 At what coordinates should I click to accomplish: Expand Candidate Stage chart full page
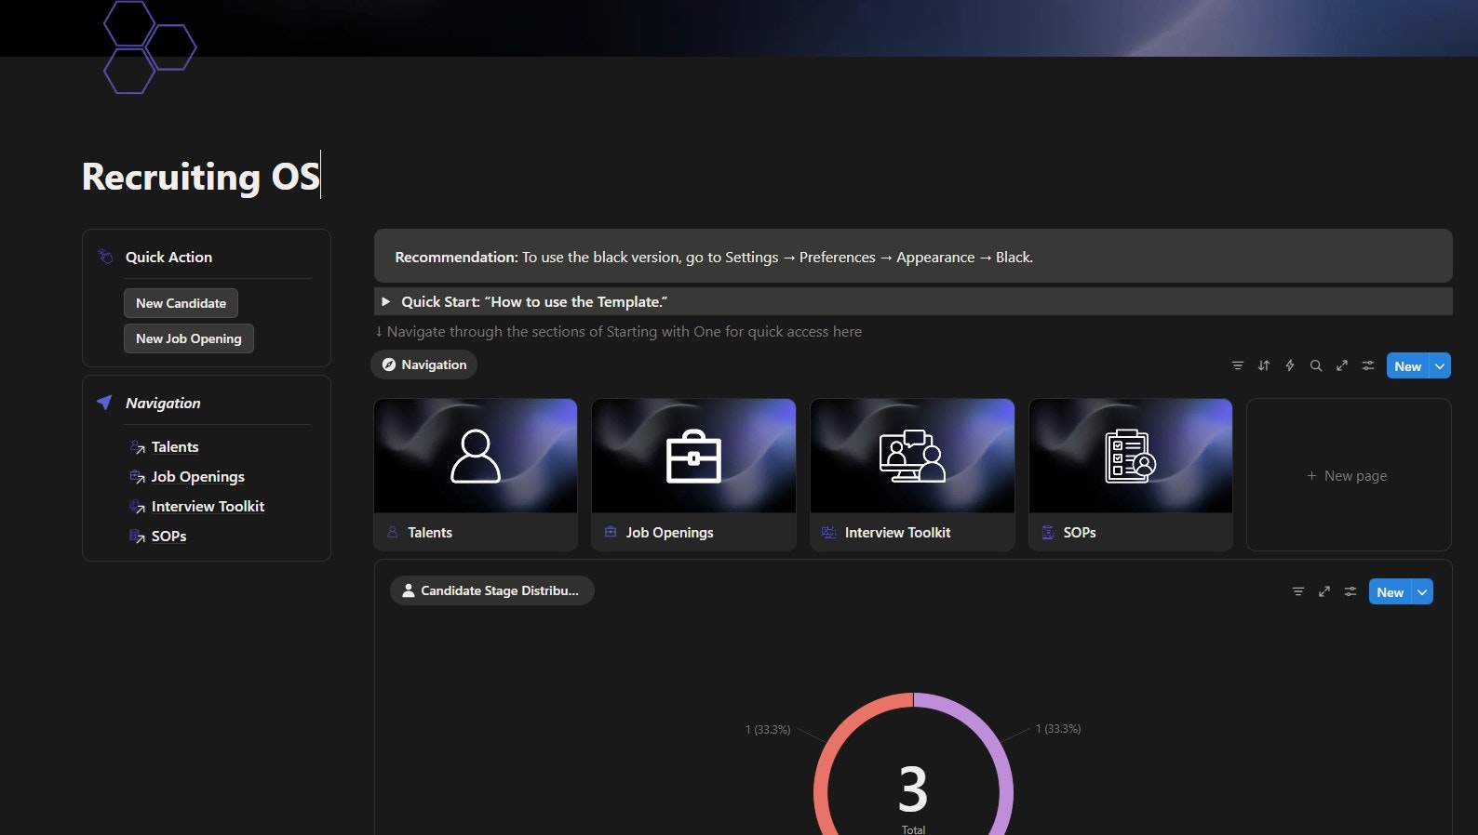1324,591
